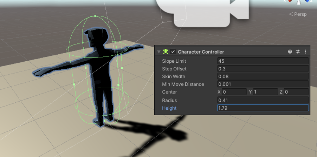Click the Min Move Distance field
Viewport: 317px width, 157px height.
tap(263, 84)
